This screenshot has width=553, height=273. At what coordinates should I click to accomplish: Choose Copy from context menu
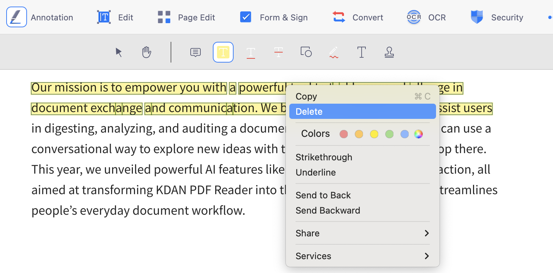(362, 96)
